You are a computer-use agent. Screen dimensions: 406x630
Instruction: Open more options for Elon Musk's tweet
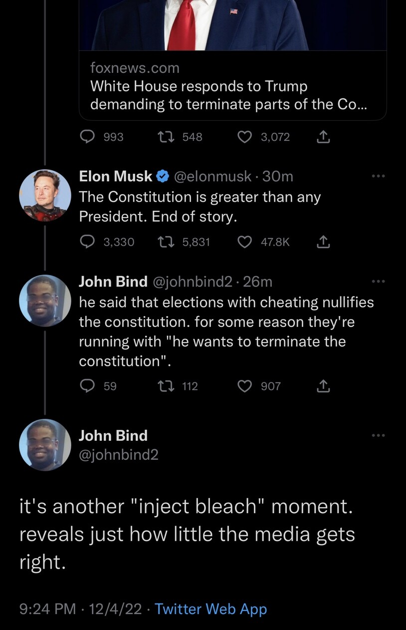coord(379,176)
